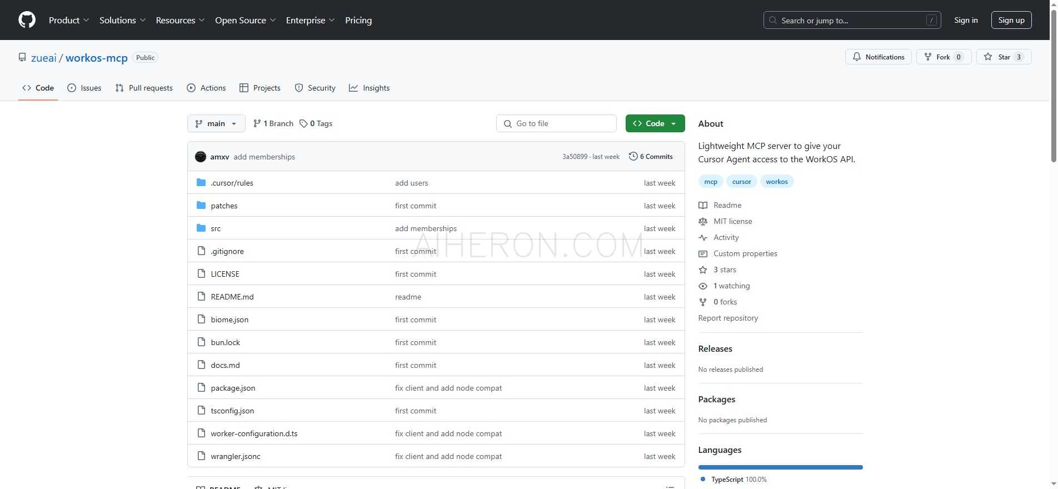
Task: Click the bun.lock file icon
Action: click(x=201, y=342)
